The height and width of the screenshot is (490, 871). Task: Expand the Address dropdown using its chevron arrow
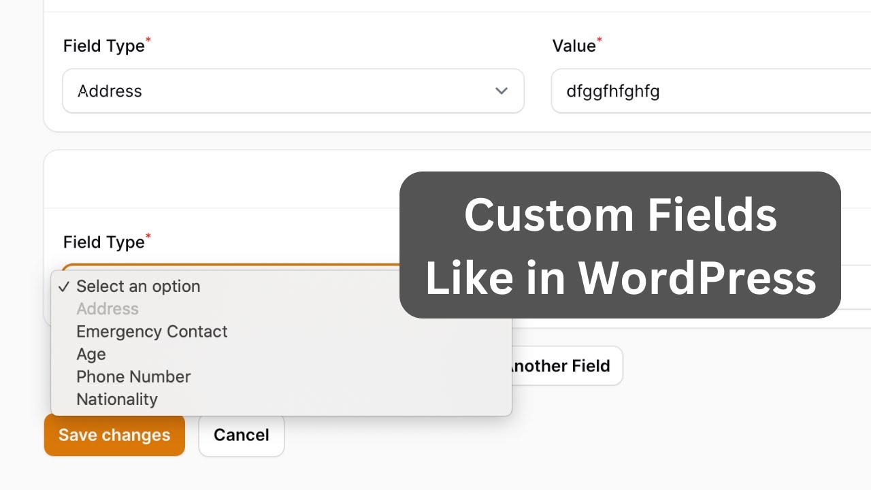coord(502,91)
